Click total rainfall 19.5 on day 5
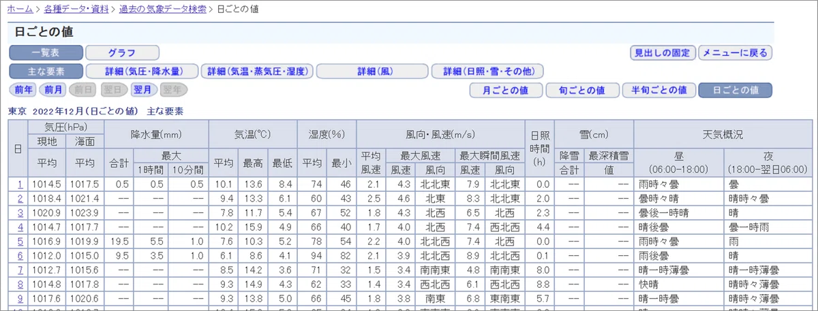Screen dimensions: 818x311 coord(121,241)
